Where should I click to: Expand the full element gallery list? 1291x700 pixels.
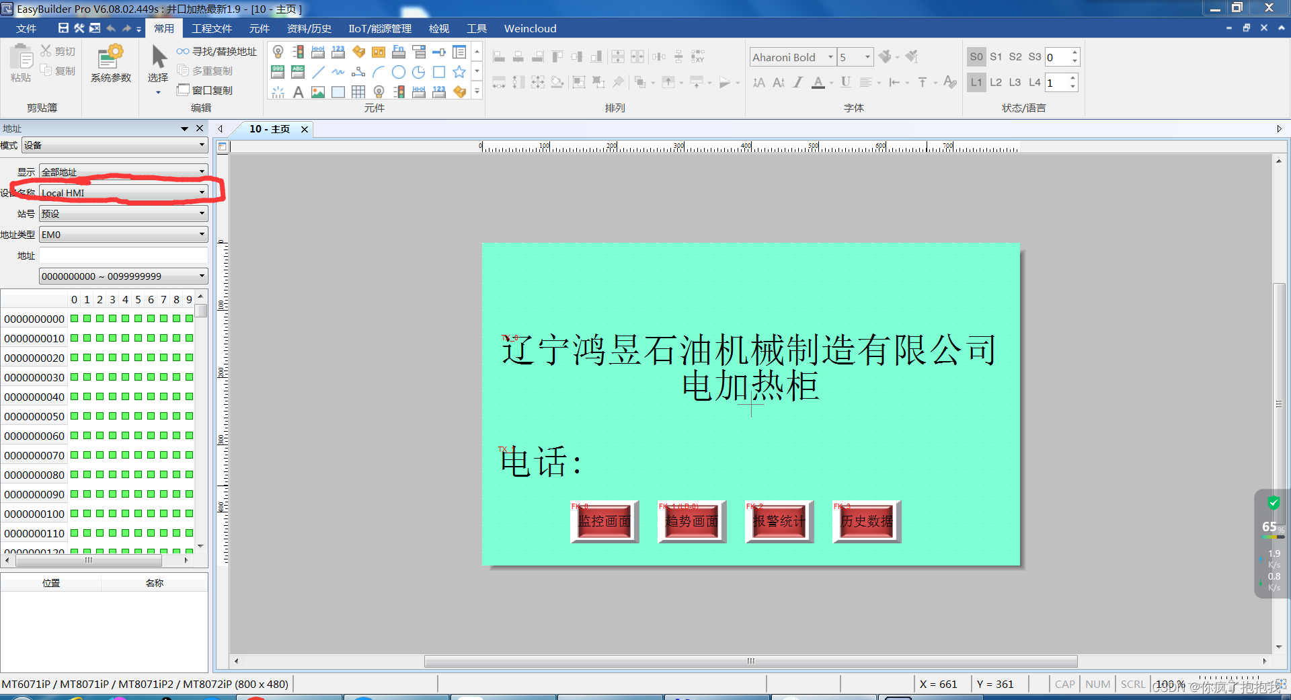[477, 91]
